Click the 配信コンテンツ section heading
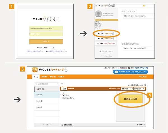The image size is (168, 133). click(x=128, y=11)
